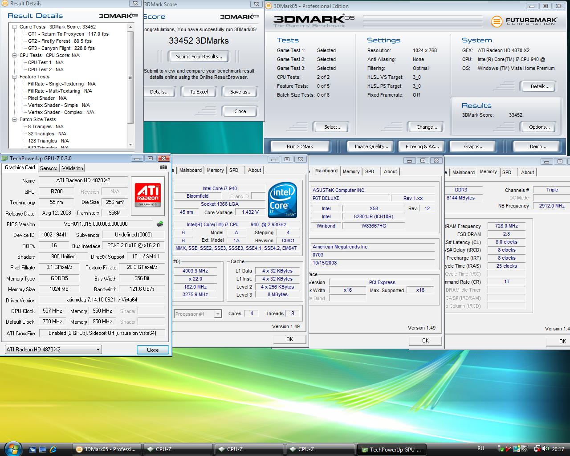The height and width of the screenshot is (456, 570).
Task: Click OK in CPU-Z mainboard window
Action: (x=425, y=341)
